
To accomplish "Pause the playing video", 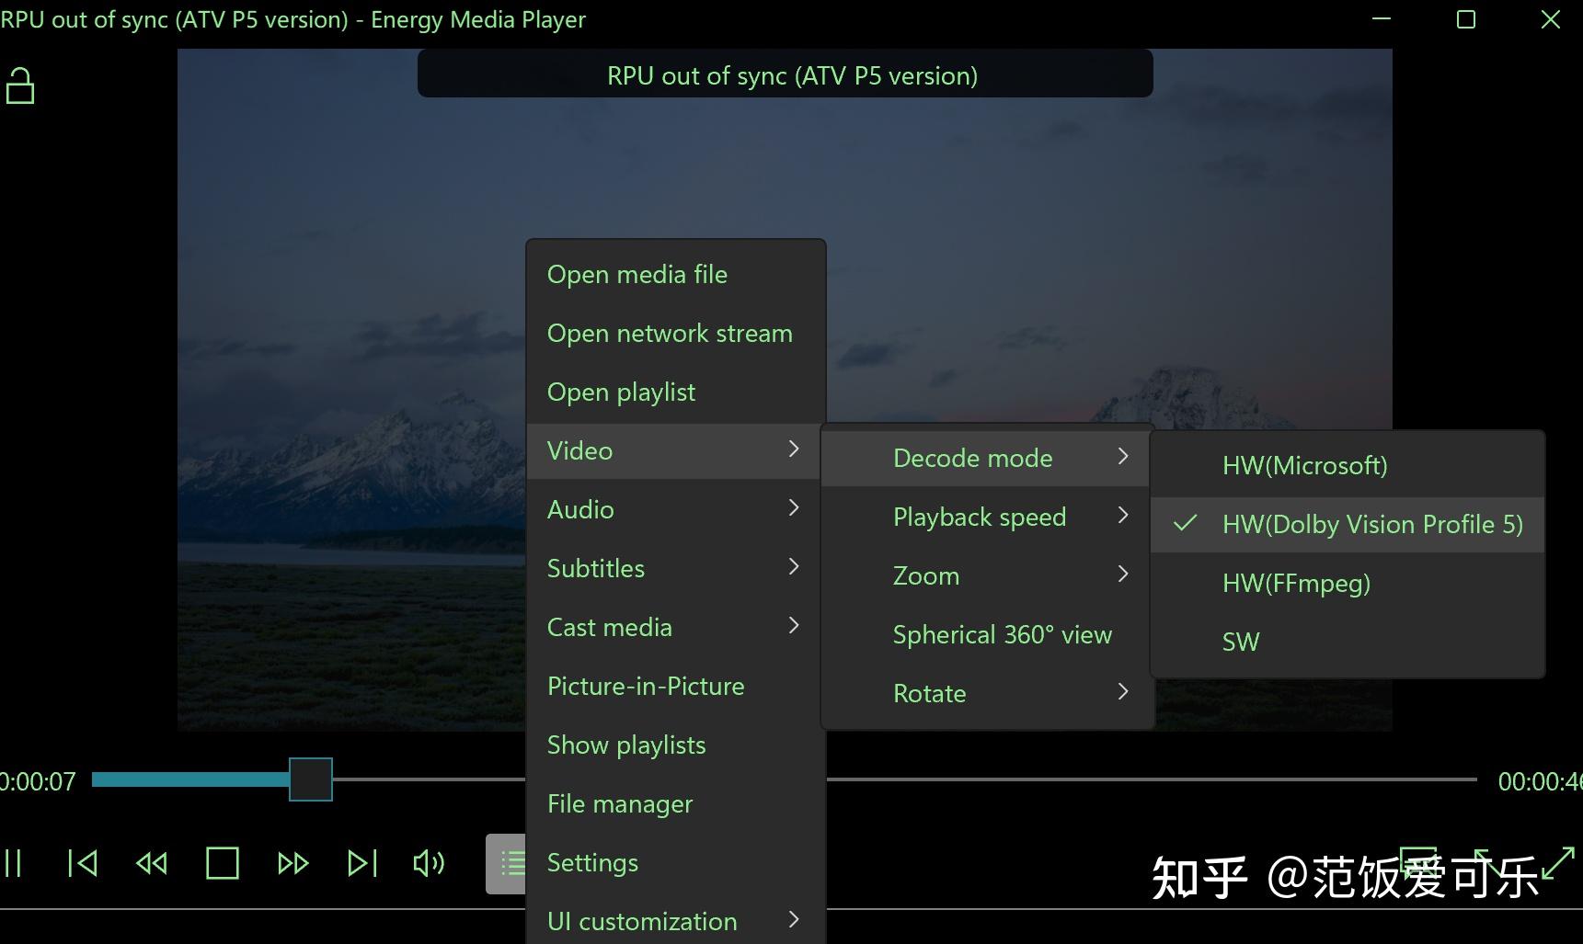I will [15, 863].
